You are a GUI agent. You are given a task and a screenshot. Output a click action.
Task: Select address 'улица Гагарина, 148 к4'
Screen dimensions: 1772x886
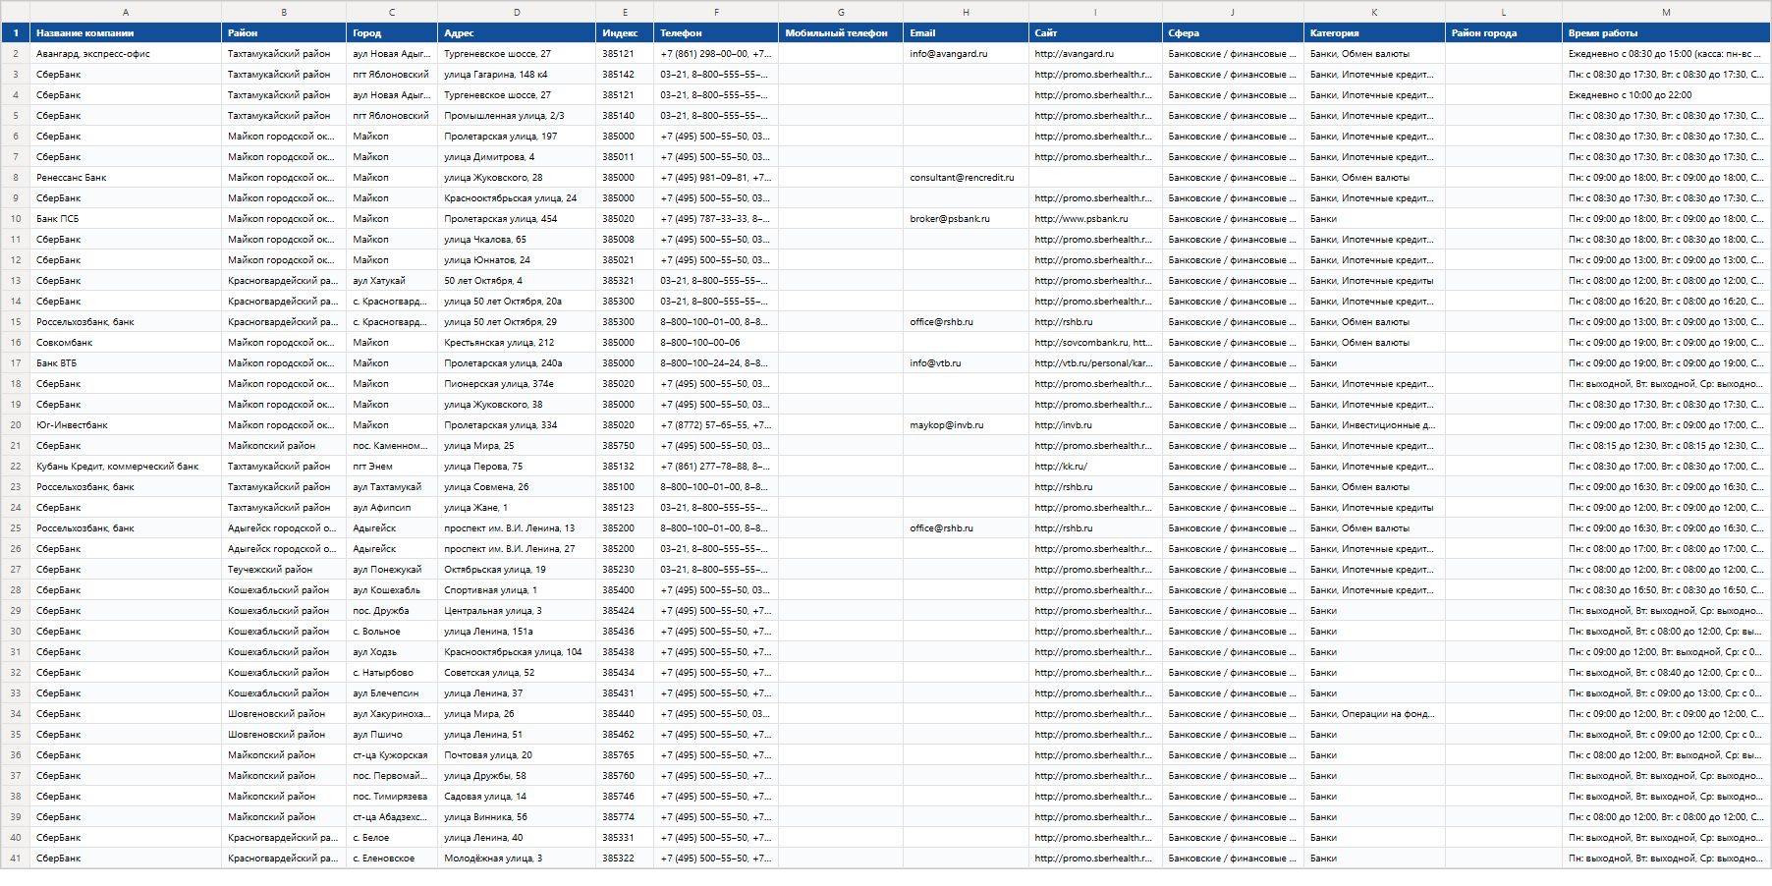point(517,75)
